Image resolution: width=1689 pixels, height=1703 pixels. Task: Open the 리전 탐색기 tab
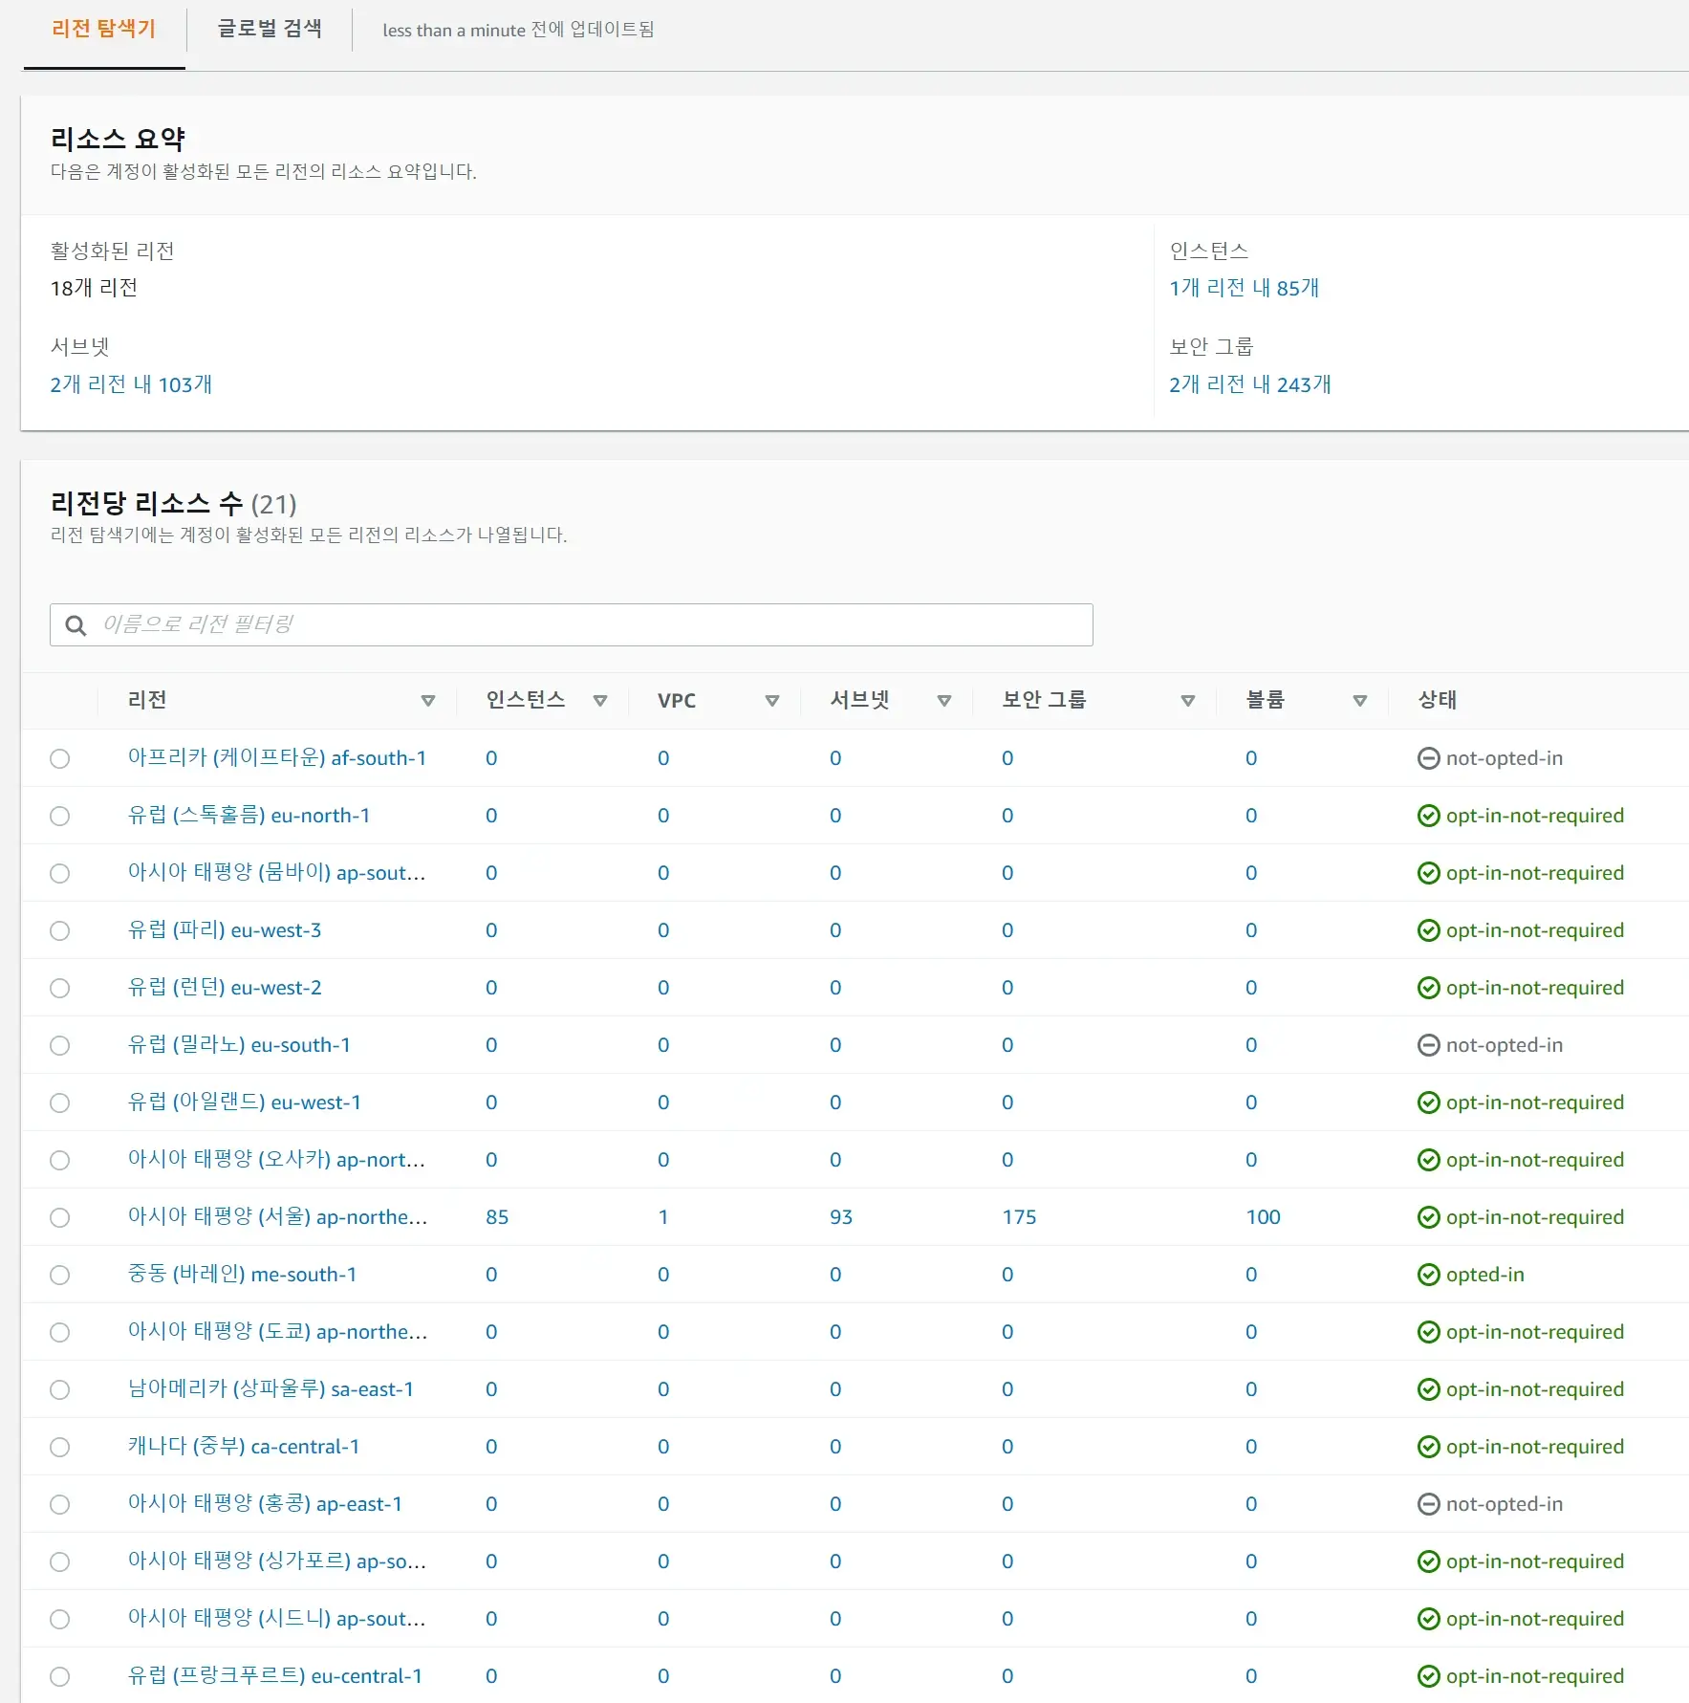pos(103,29)
